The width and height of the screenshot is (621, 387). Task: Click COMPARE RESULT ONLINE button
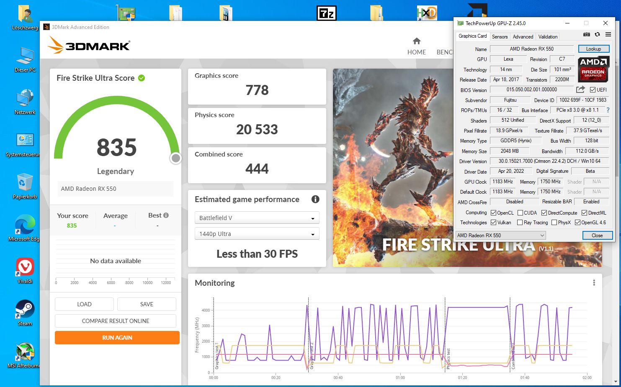point(116,321)
